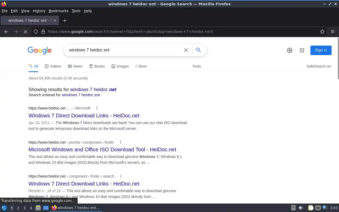Open the History menu
The height and width of the screenshot is (212, 339).
(39, 11)
